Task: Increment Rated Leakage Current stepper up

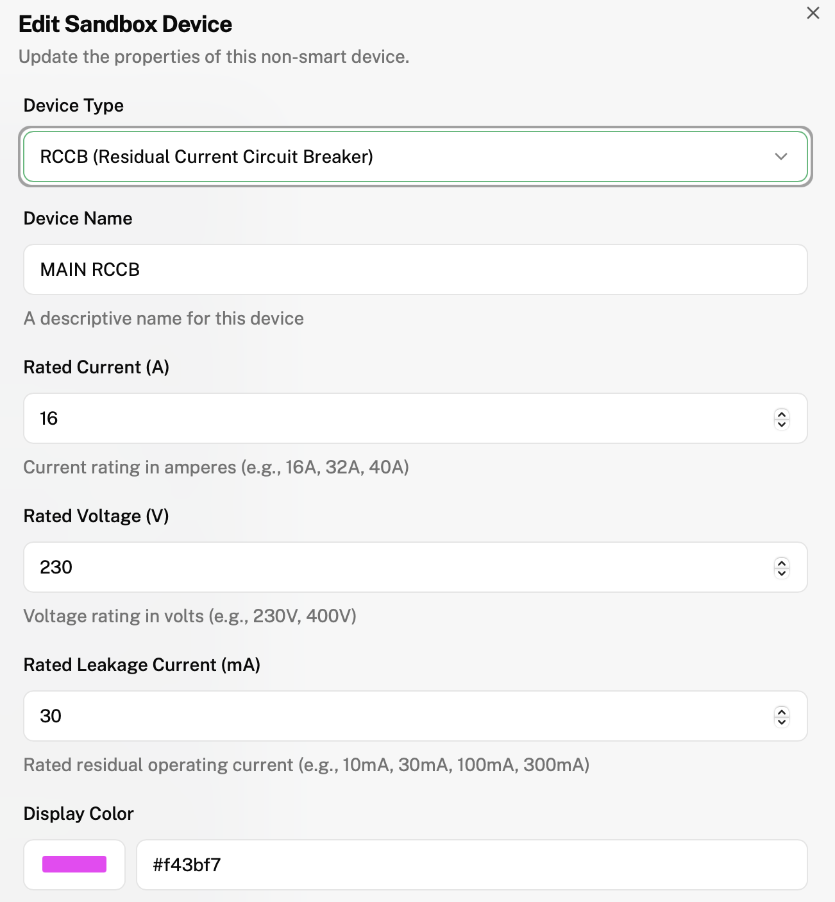Action: pos(781,711)
